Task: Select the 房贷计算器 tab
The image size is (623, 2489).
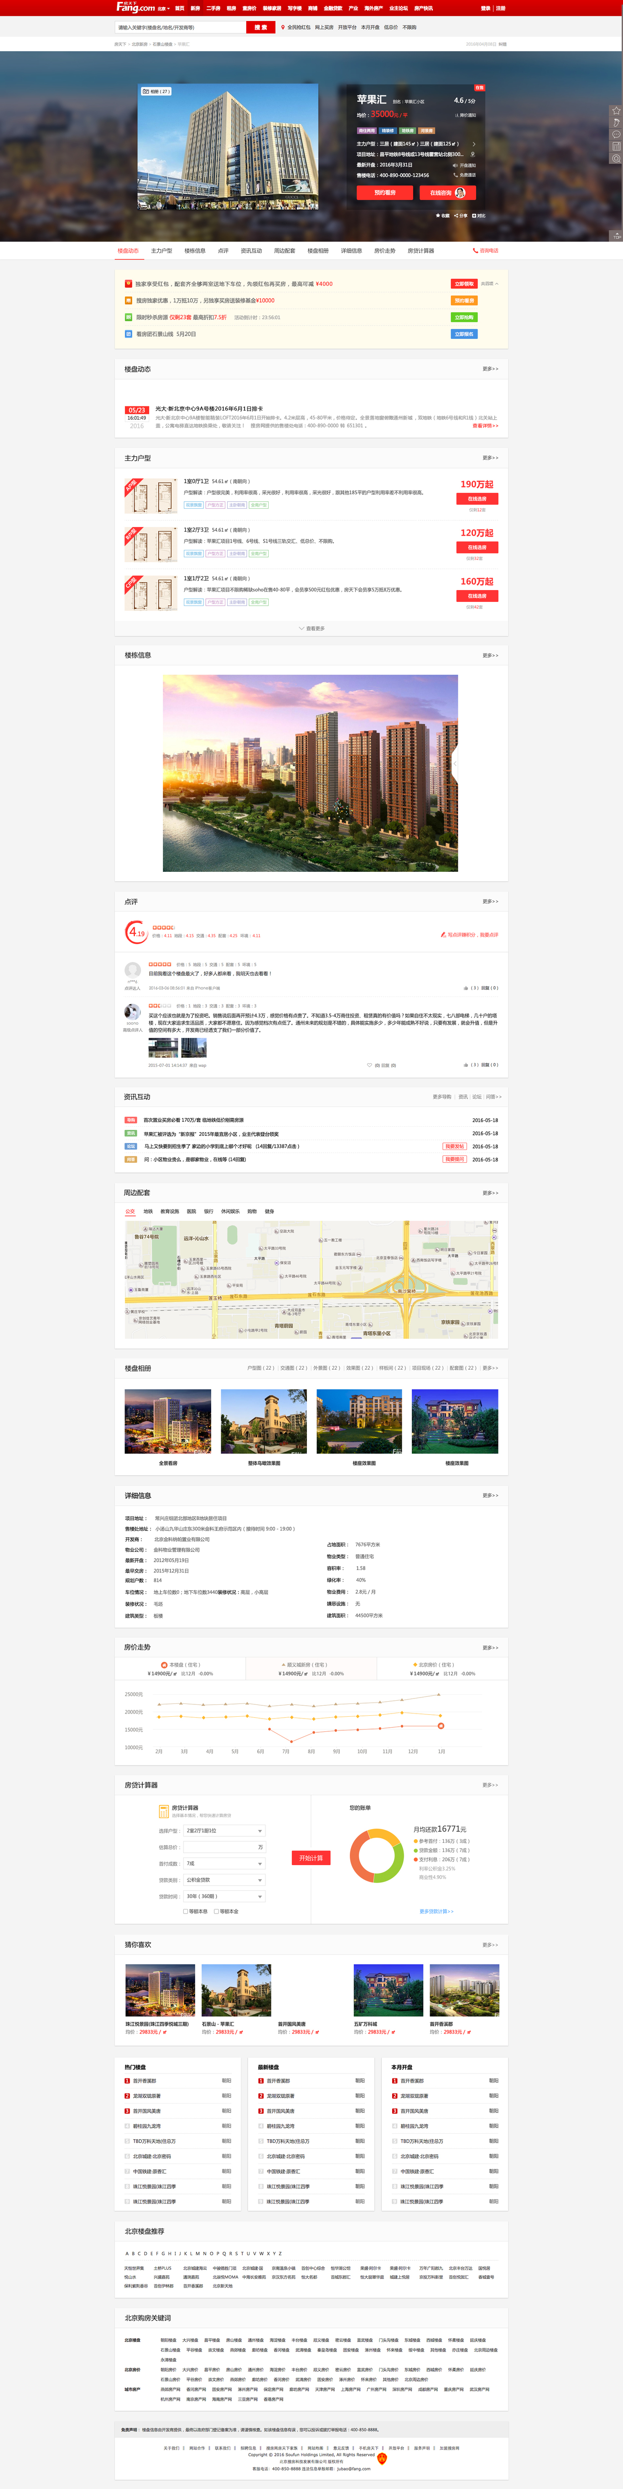Action: click(421, 250)
